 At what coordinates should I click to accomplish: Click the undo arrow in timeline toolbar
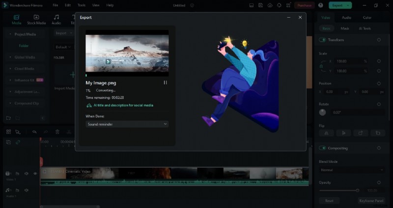34,131
